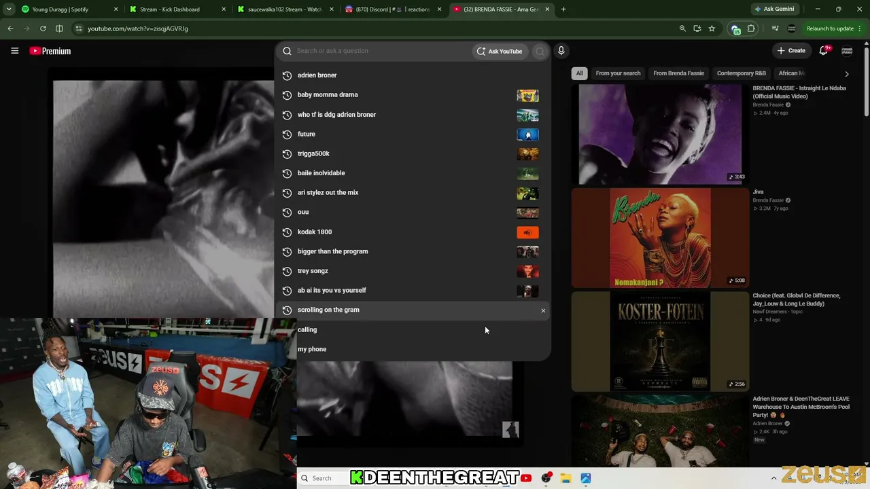Select the 'From Brenda Fassie' chip

(678, 73)
